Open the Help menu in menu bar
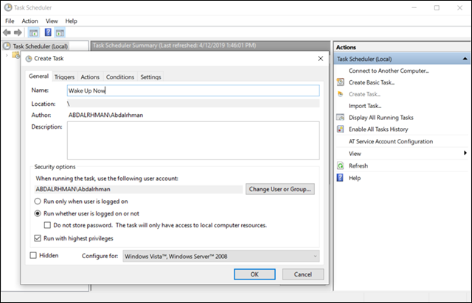 pyautogui.click(x=71, y=21)
